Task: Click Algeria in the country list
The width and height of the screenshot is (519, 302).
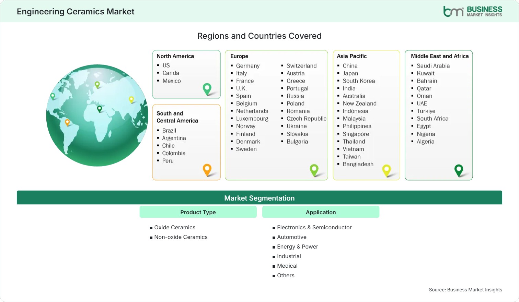Action: coord(426,142)
